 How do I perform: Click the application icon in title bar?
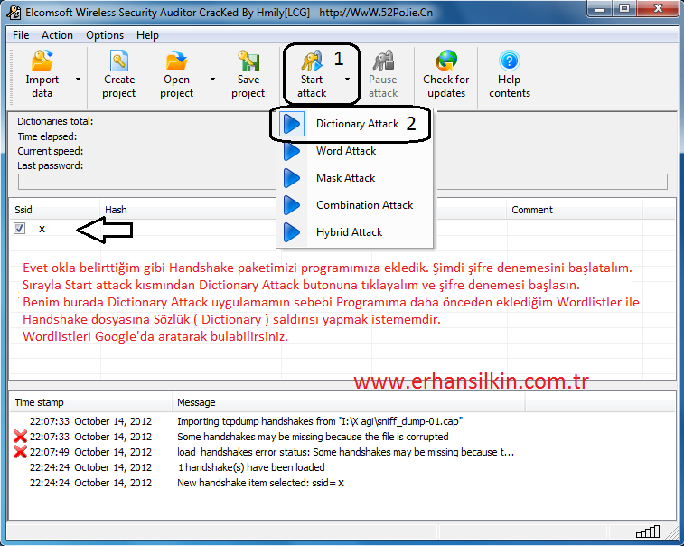[x=14, y=13]
